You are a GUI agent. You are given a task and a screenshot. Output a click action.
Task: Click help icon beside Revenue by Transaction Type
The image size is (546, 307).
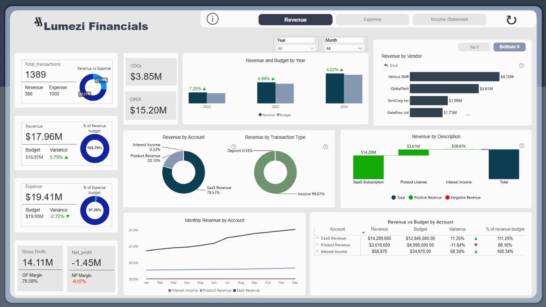click(x=325, y=147)
